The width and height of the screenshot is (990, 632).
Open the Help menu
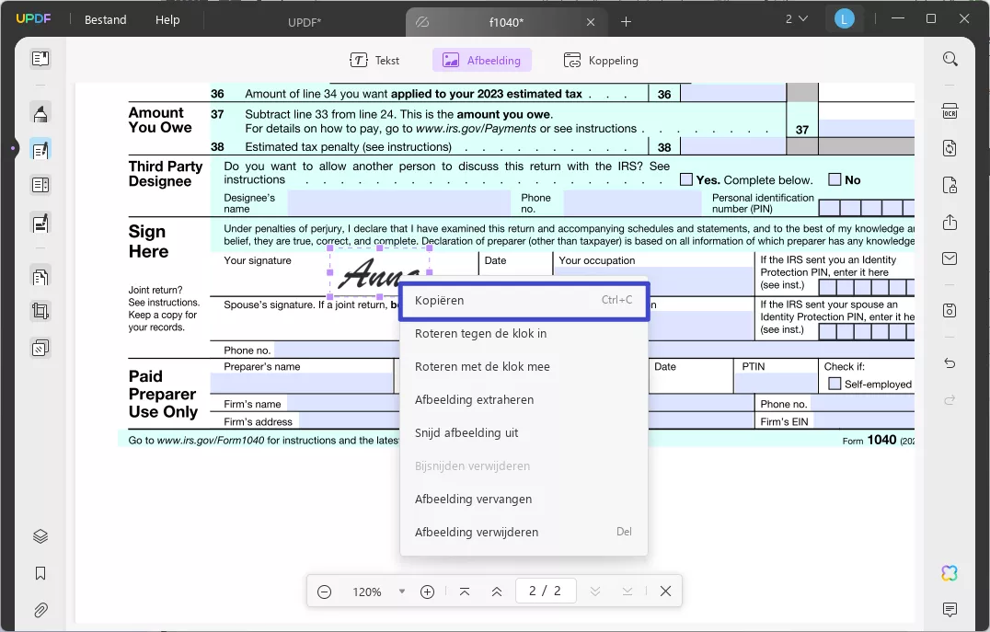[x=167, y=19]
